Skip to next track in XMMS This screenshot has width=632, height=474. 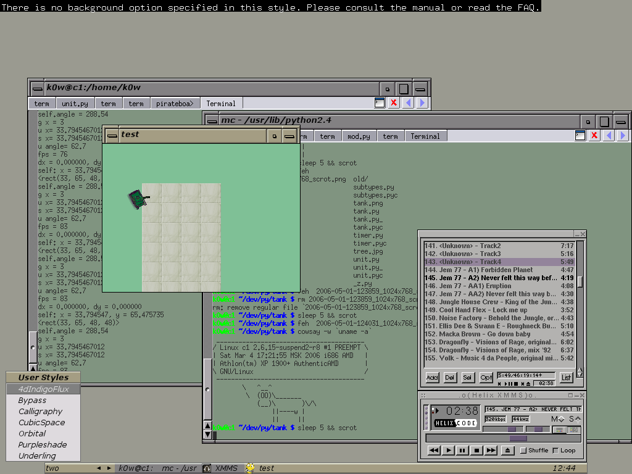pyautogui.click(x=491, y=451)
